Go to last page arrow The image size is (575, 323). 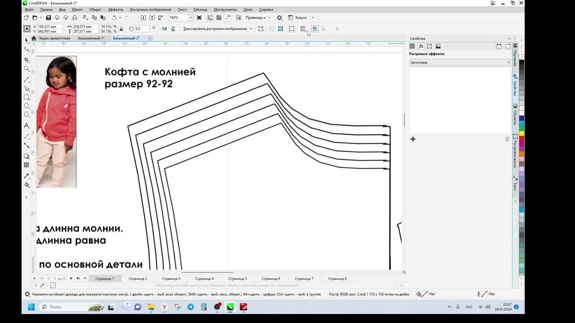tap(78, 279)
